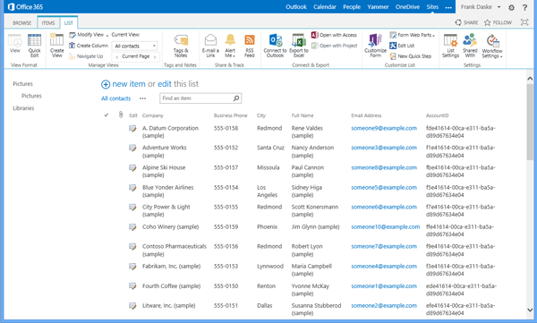
Task: Open Quick Edit view
Action: (x=34, y=46)
